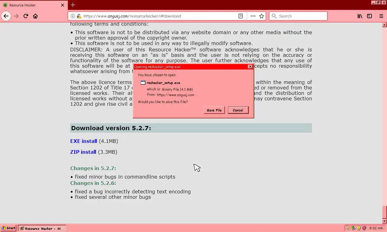Open the browser home page
387x232 pixels.
(x=35, y=16)
